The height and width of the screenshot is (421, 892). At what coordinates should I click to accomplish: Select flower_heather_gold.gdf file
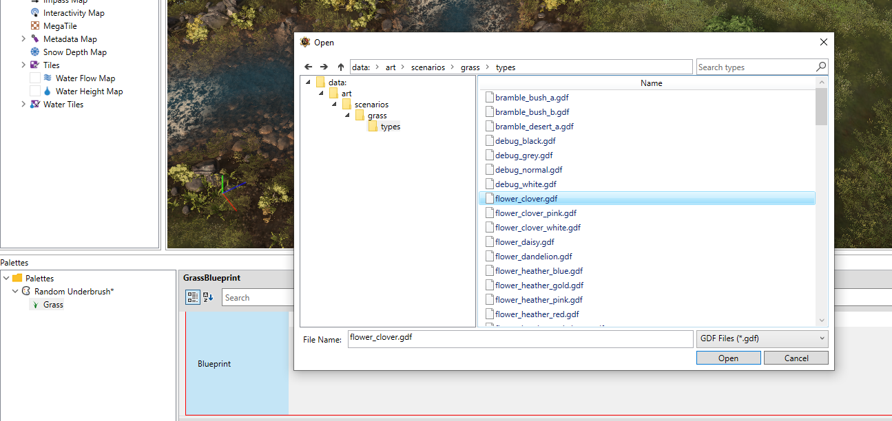click(x=539, y=285)
